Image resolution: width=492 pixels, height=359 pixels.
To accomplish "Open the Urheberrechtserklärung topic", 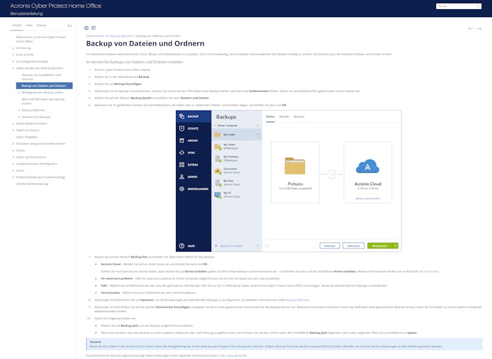I will 32,184.
